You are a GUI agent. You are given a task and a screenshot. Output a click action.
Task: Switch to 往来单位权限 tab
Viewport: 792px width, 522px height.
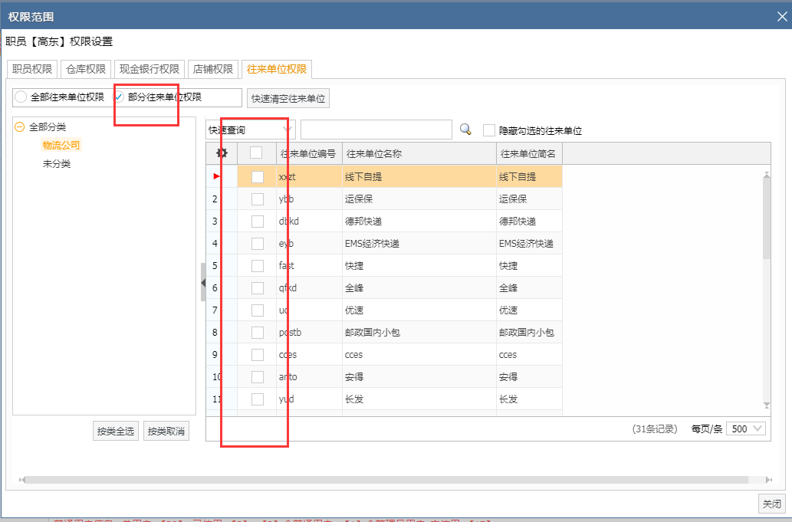[x=277, y=69]
